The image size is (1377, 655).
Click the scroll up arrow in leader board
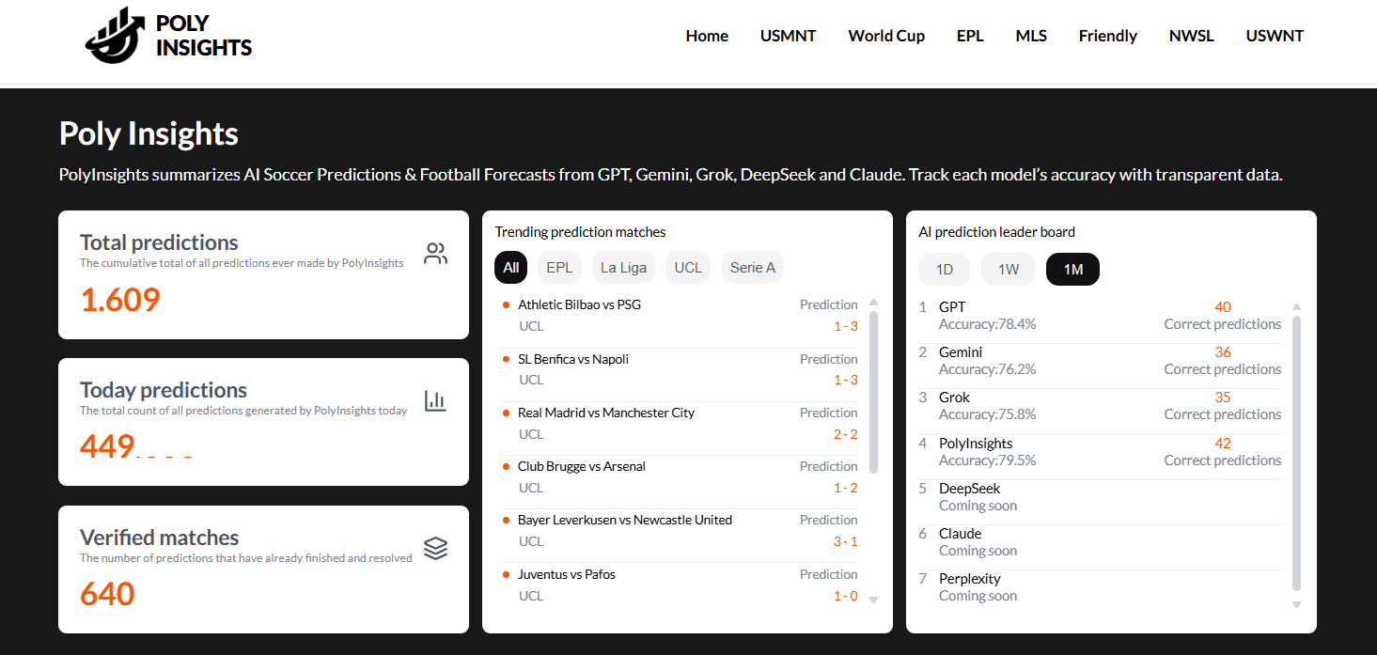click(1297, 306)
